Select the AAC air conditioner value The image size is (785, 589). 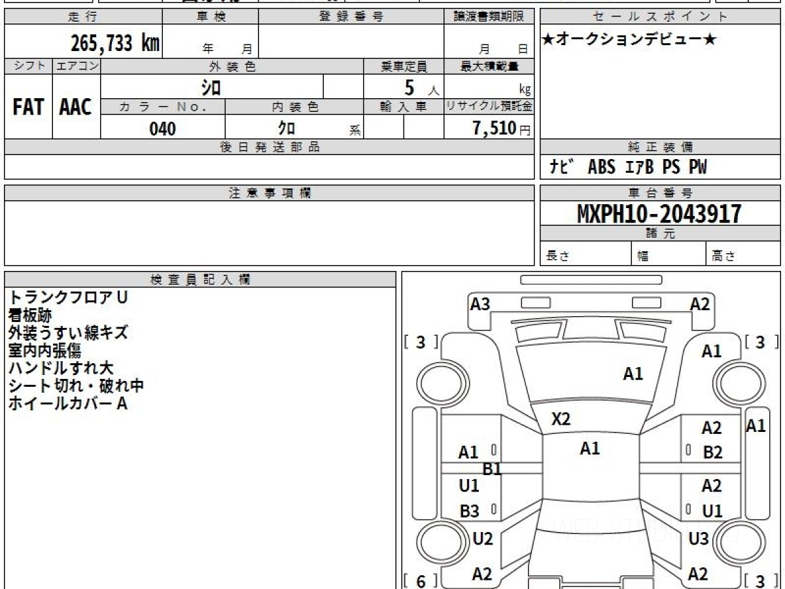pos(76,107)
